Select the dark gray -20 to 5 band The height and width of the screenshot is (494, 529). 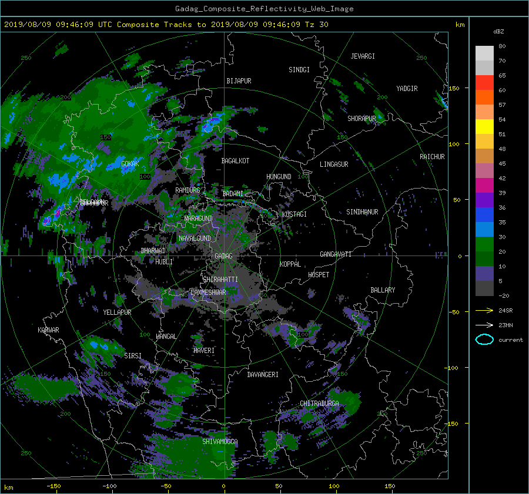[x=484, y=288]
